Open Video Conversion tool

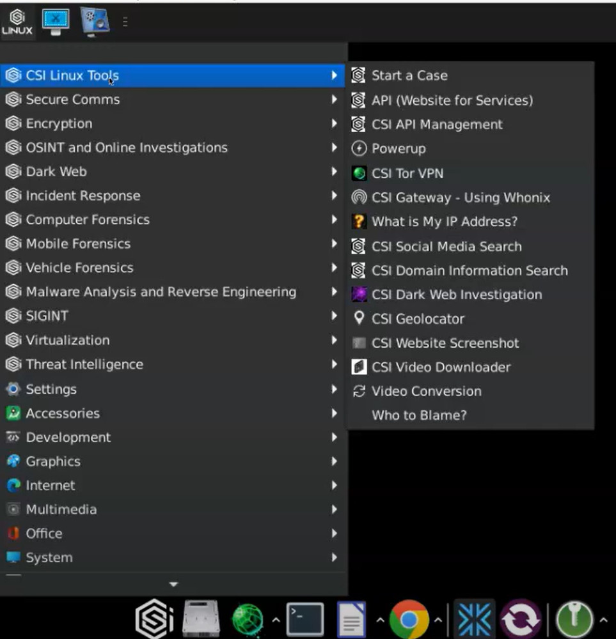coord(426,391)
